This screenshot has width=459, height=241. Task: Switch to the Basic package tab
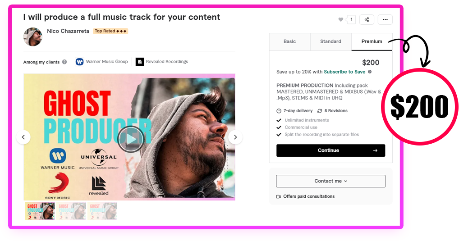(289, 41)
